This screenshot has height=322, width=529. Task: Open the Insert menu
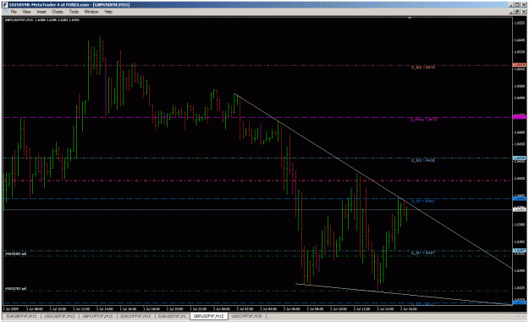pyautogui.click(x=41, y=12)
